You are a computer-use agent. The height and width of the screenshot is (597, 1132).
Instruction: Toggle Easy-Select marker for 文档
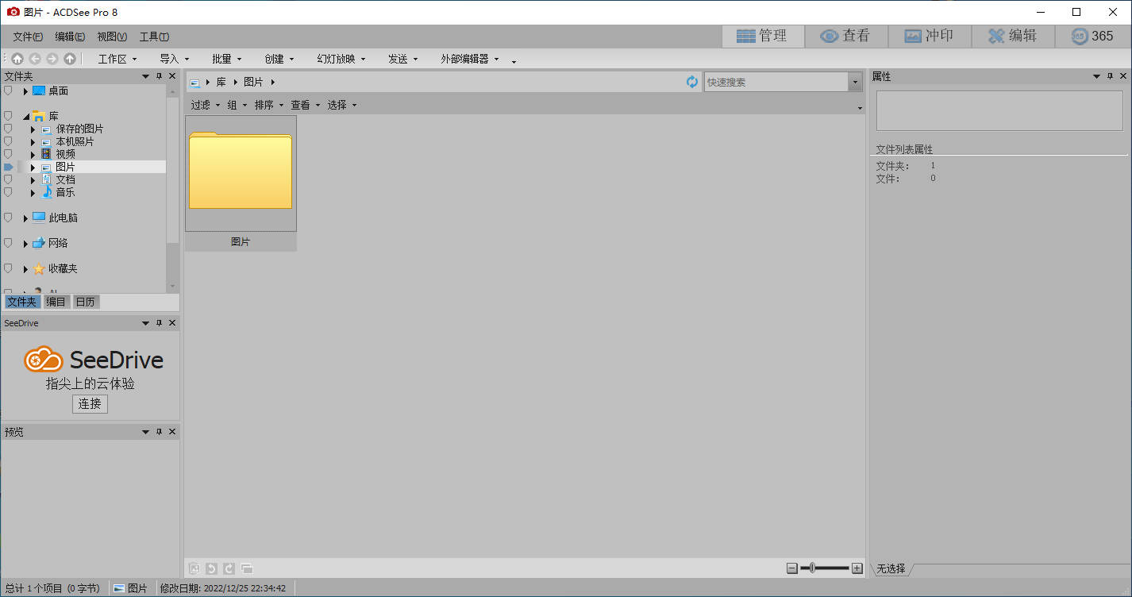pos(8,179)
